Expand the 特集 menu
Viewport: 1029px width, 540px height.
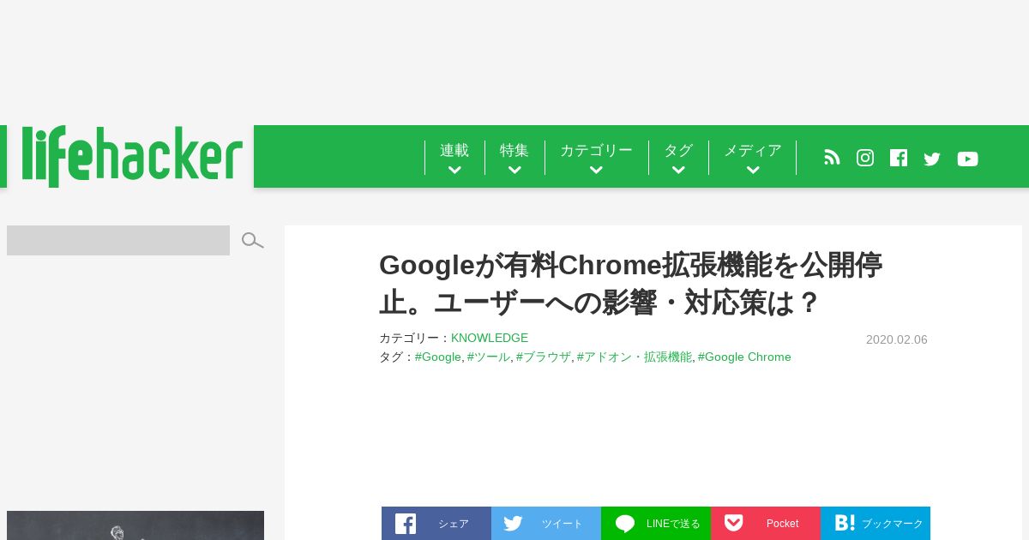[514, 158]
